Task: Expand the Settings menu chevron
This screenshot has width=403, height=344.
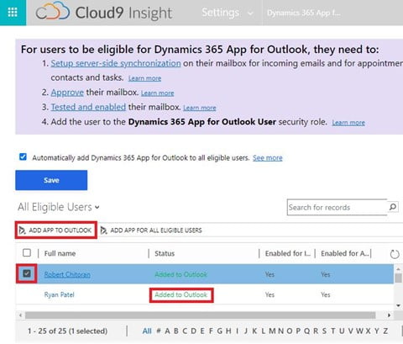Action: 251,13
